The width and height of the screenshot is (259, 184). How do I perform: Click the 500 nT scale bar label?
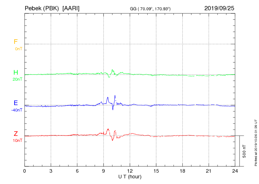point(244,151)
